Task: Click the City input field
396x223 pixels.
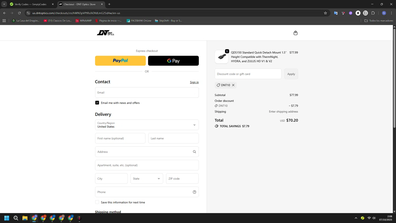Action: tap(111, 178)
